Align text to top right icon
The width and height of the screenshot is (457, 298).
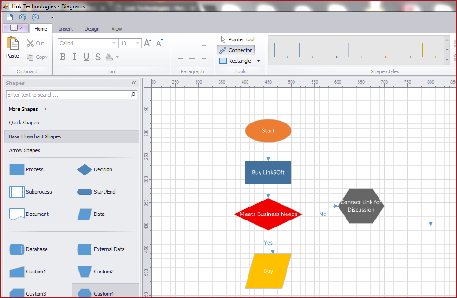click(x=204, y=45)
